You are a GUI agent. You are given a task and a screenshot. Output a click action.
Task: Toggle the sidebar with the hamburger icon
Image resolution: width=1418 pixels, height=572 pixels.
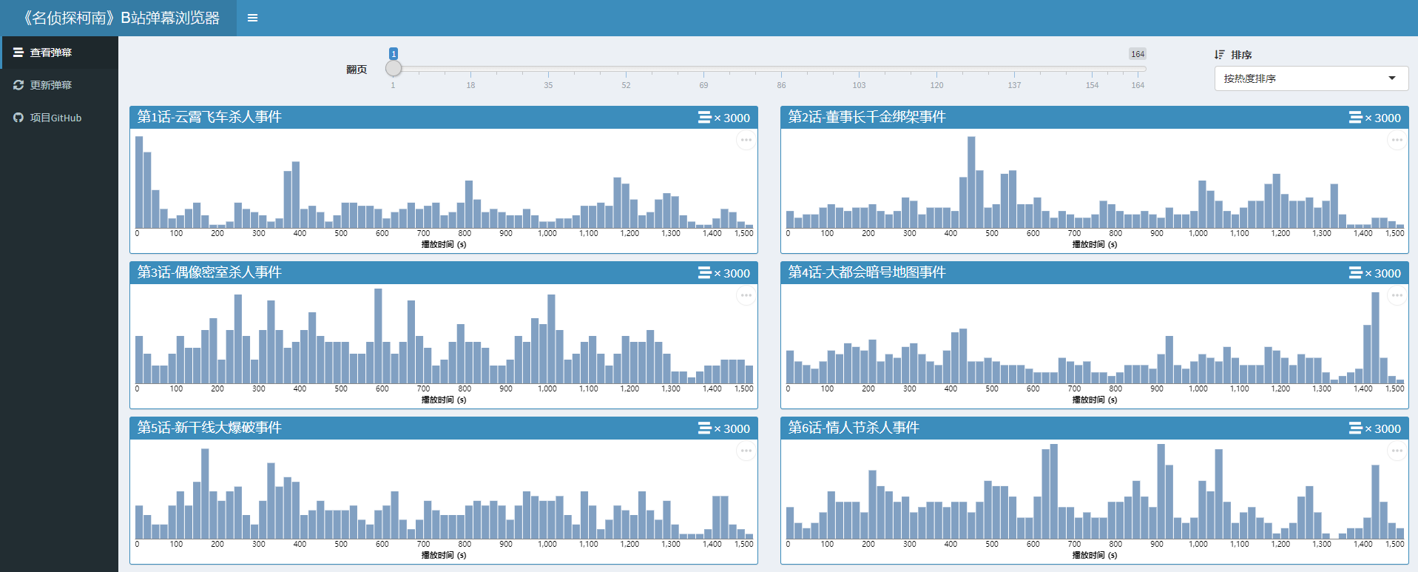252,18
